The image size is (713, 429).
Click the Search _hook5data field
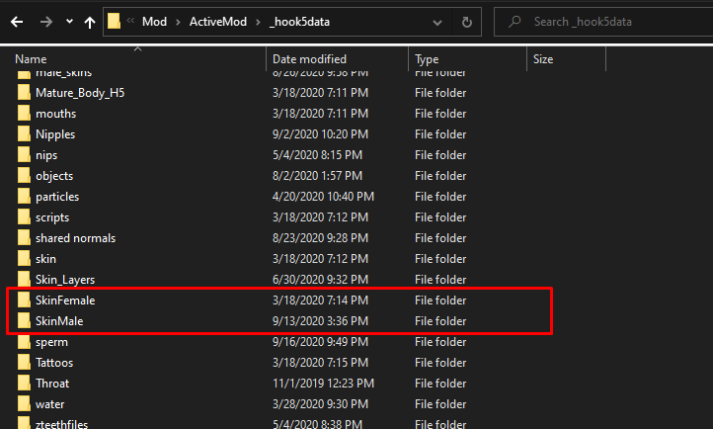point(603,22)
